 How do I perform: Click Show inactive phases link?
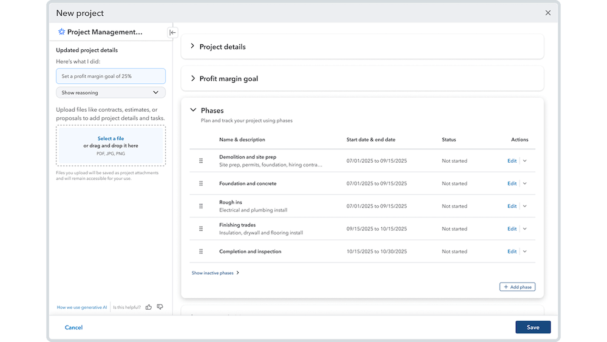pyautogui.click(x=215, y=273)
